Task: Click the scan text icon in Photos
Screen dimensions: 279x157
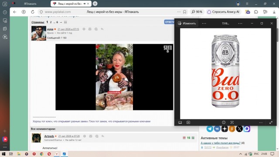Action: click(232, 123)
